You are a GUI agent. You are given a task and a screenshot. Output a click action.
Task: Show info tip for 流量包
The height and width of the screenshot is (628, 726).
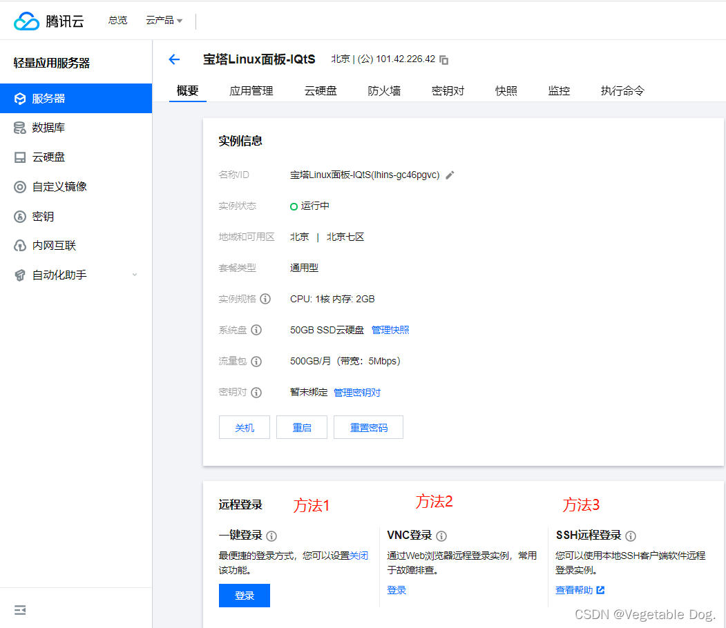click(256, 361)
